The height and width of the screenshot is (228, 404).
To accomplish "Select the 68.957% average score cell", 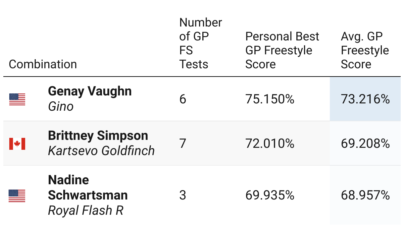I will (365, 195).
